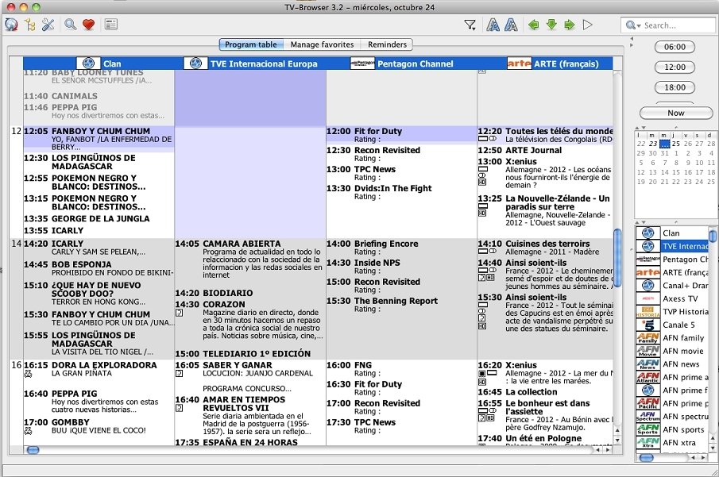
Task: Select AFN spectrum in channel list
Action: pos(672,417)
